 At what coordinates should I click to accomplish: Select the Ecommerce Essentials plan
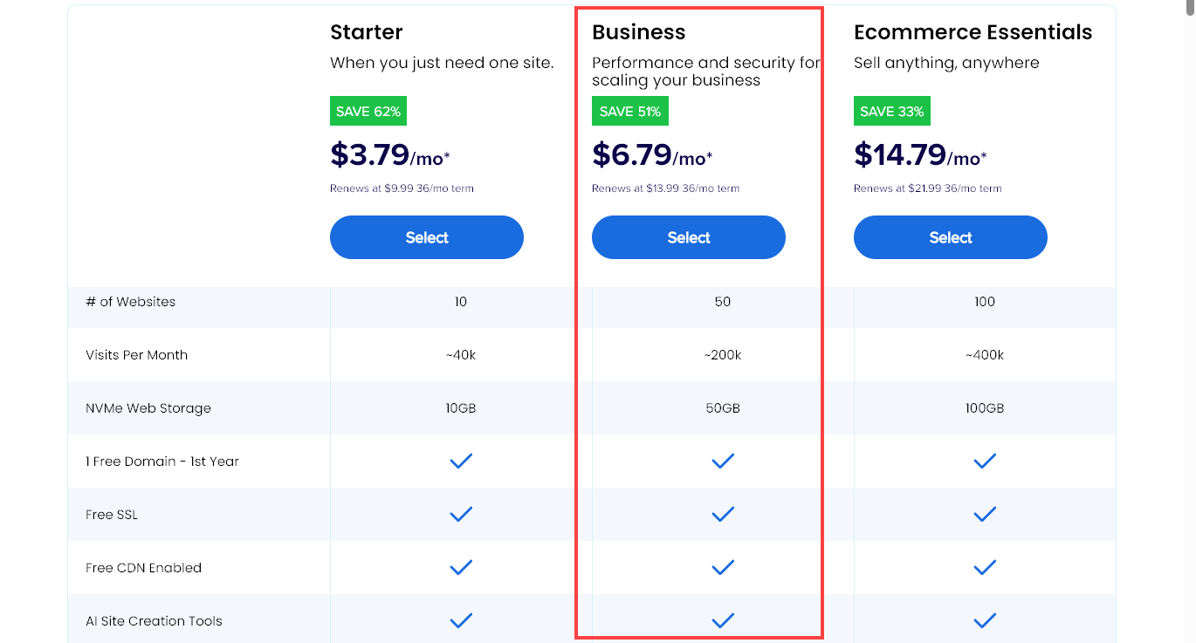(950, 236)
